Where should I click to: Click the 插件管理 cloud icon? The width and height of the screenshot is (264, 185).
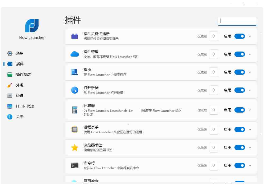click(75, 54)
